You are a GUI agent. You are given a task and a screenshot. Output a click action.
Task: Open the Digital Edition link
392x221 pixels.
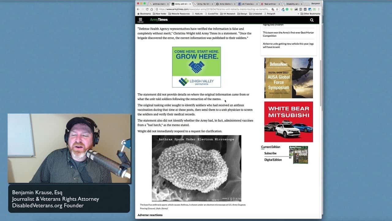[x=273, y=160]
